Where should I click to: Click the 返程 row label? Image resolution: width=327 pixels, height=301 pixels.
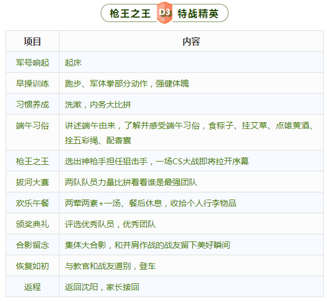point(32,287)
